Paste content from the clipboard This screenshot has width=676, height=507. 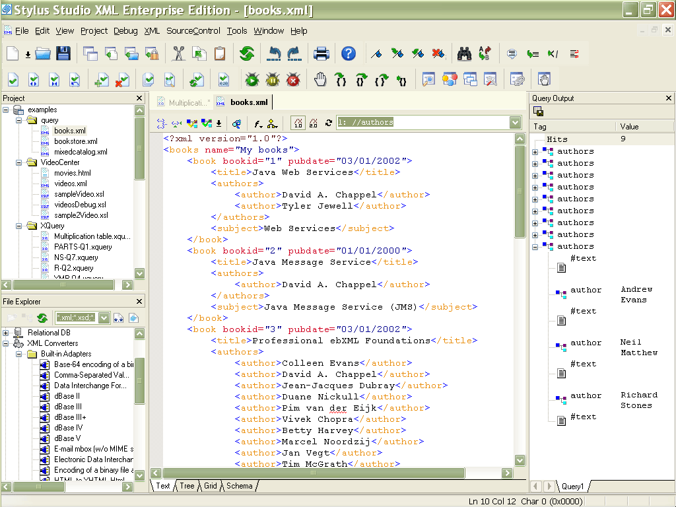coord(220,54)
